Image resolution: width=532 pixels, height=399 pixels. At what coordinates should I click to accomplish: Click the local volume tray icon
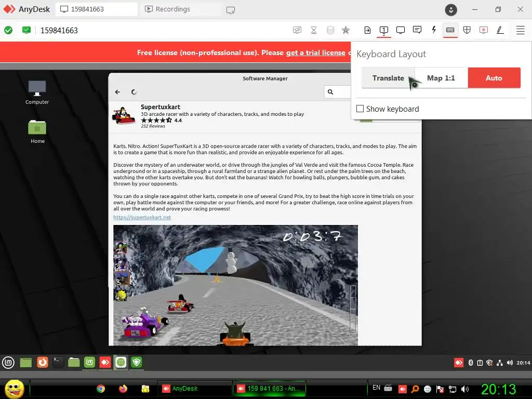pos(465,389)
